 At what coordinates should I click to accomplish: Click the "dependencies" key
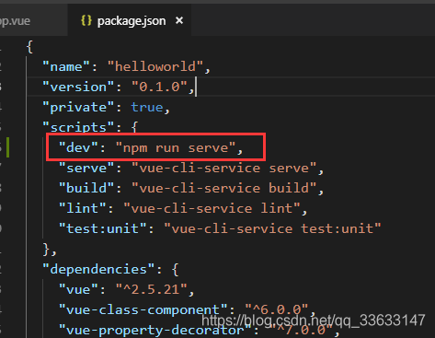tap(98, 269)
